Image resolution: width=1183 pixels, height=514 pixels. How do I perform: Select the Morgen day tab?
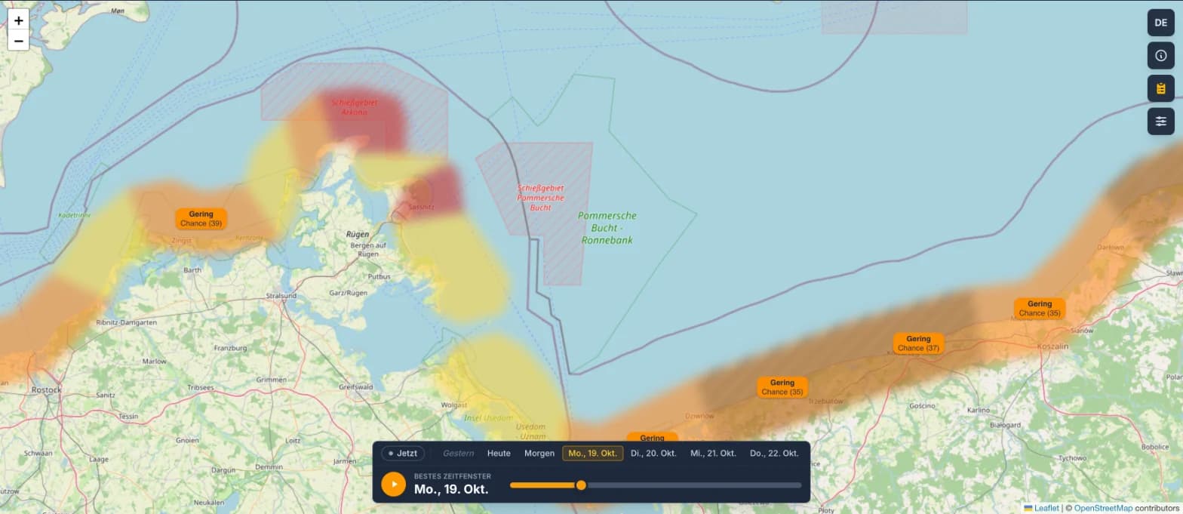(539, 454)
